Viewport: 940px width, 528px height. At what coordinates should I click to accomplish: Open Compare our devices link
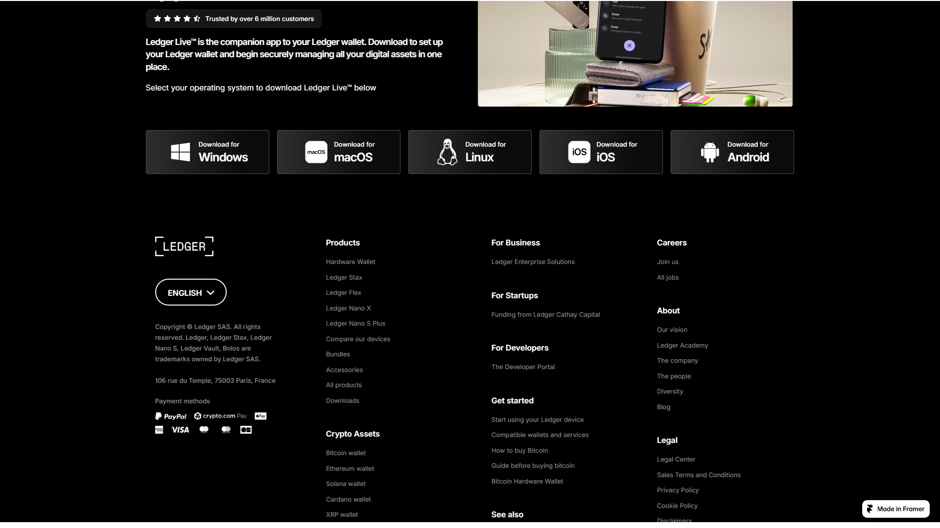pyautogui.click(x=358, y=339)
